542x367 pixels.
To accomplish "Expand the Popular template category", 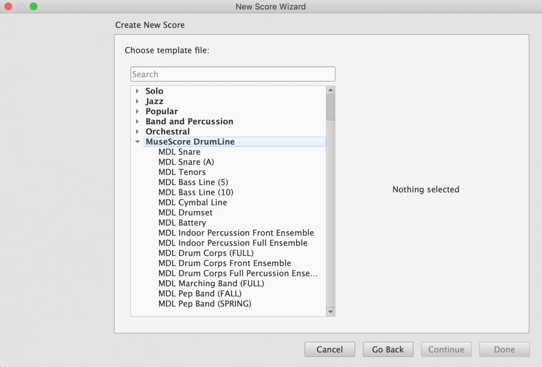I will [x=137, y=111].
